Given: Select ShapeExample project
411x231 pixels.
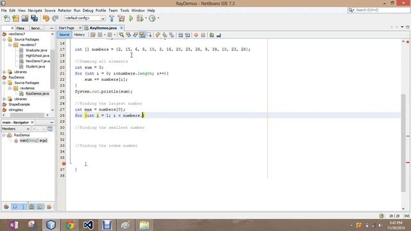Looking at the screenshot, I should pos(19,105).
